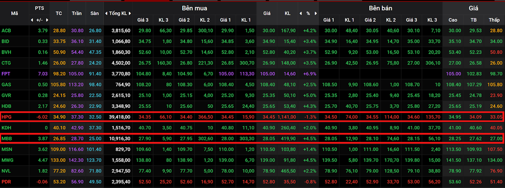Image resolution: width=505 pixels, height=188 pixels.
Task: Click left arrow beside the +/- header
Action: 32,20
